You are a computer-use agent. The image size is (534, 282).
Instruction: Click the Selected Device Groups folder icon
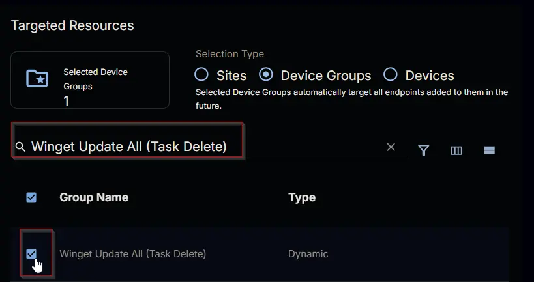(x=37, y=78)
